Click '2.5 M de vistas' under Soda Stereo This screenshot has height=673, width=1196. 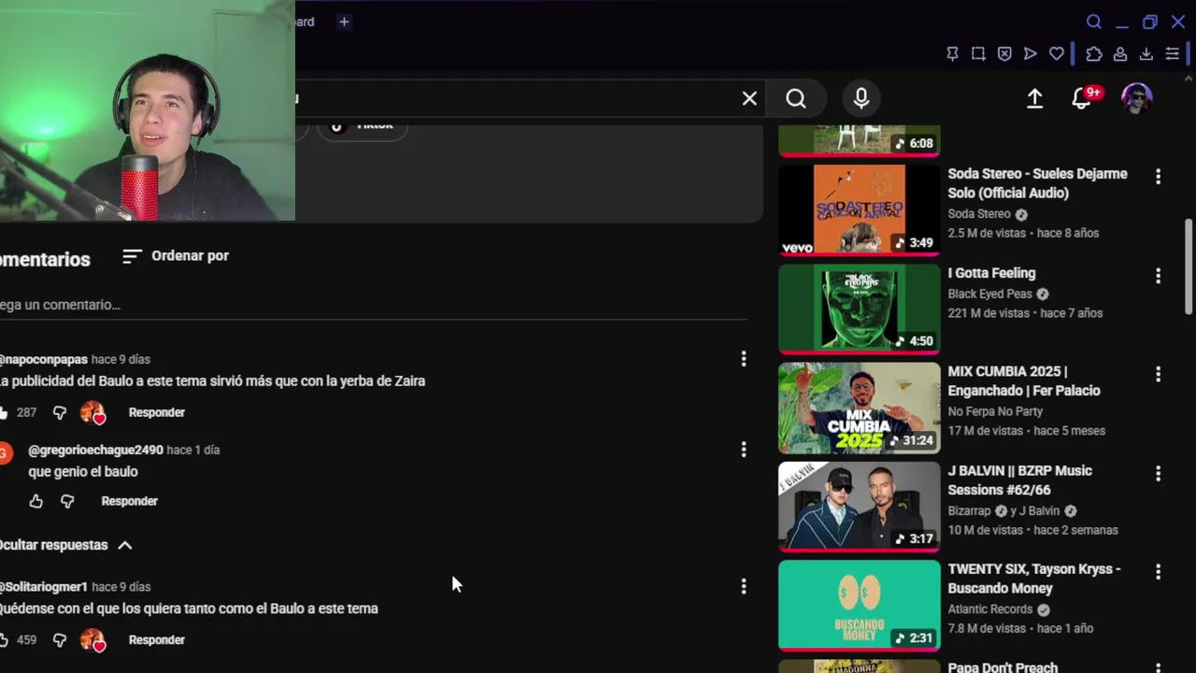coord(989,234)
